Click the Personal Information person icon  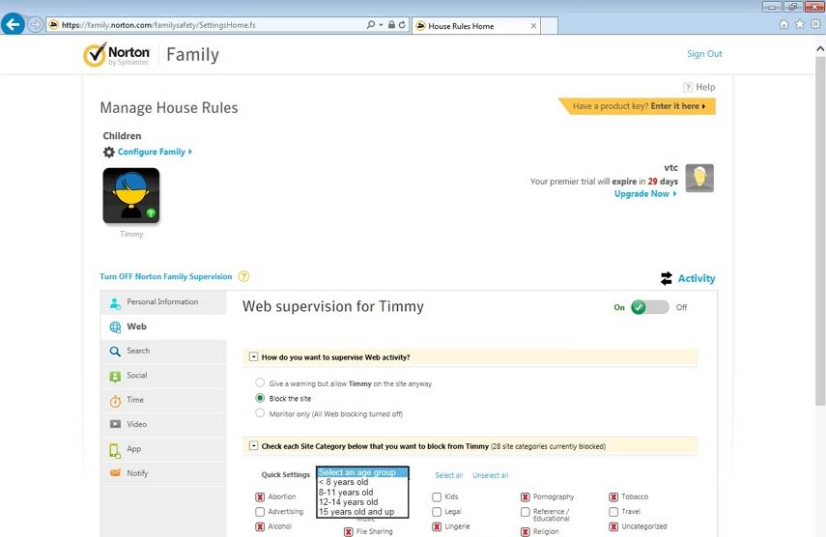[x=115, y=302]
